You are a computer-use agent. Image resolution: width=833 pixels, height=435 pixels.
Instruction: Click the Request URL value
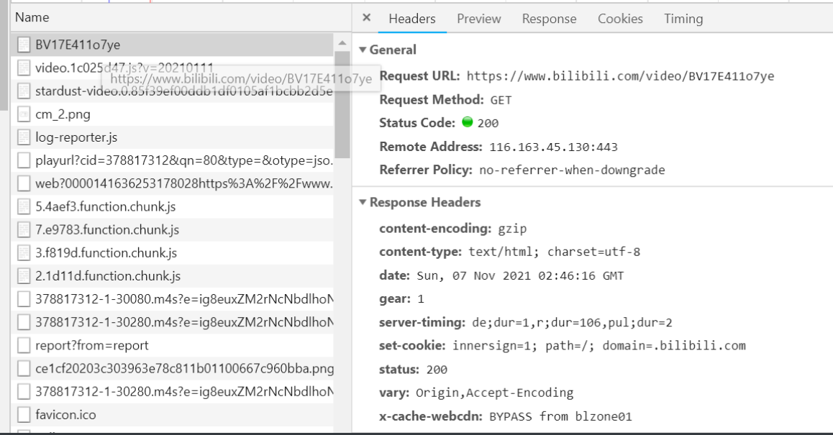click(620, 76)
